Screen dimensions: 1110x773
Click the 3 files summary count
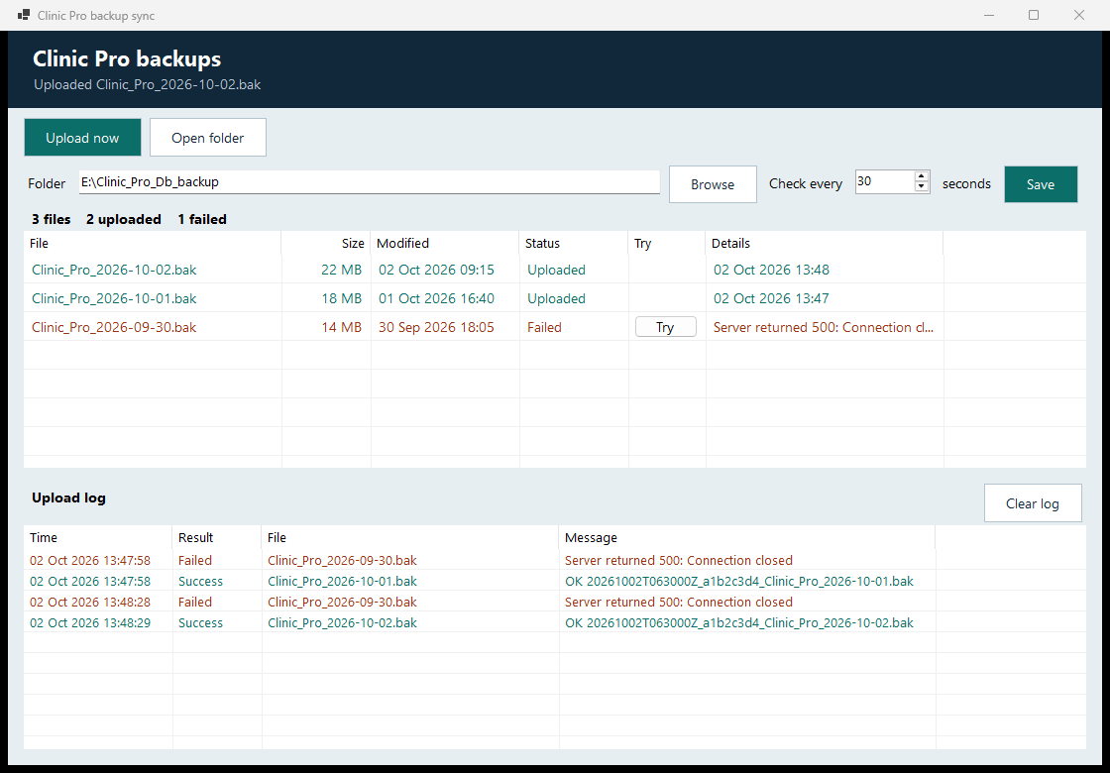51,219
